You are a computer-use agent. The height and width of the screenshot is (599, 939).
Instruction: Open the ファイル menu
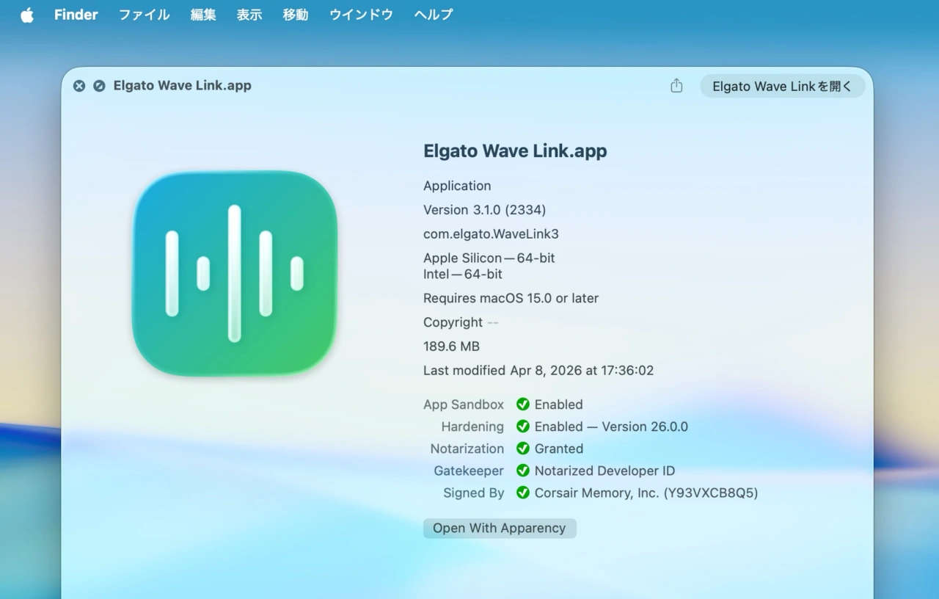coord(144,14)
